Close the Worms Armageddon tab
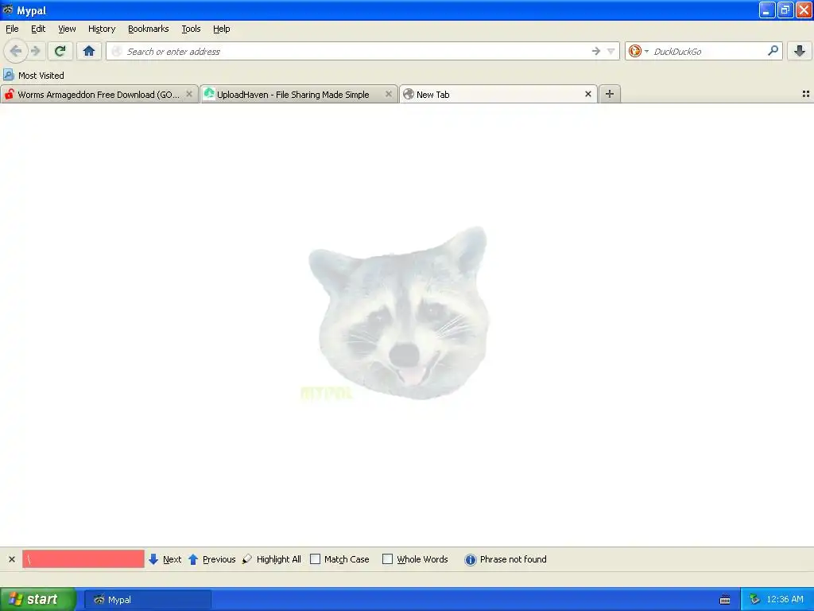 189,94
